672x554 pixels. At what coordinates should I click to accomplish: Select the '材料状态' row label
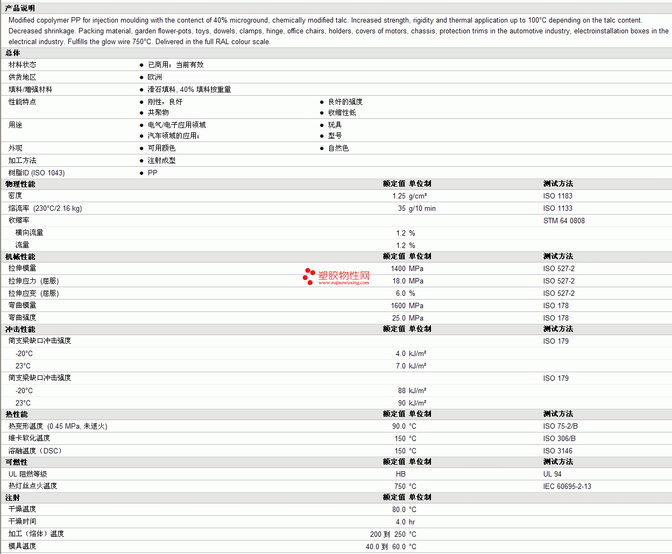[23, 65]
